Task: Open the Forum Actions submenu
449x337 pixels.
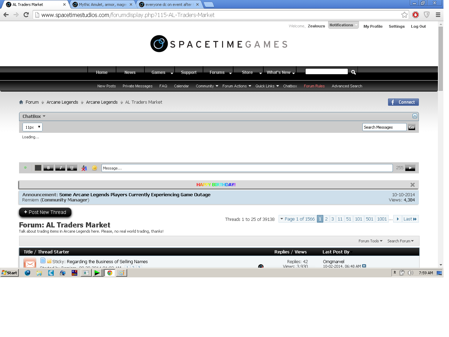Action: coord(237,86)
